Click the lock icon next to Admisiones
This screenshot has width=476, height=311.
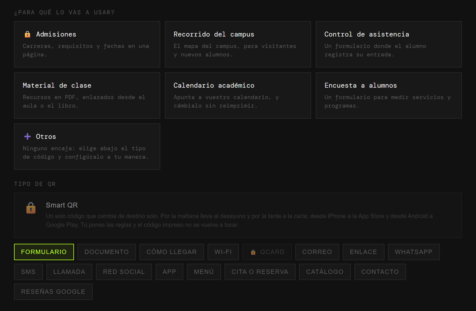pos(27,34)
